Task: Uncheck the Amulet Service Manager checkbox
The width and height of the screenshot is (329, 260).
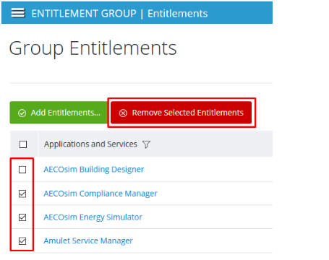Action: pos(22,240)
